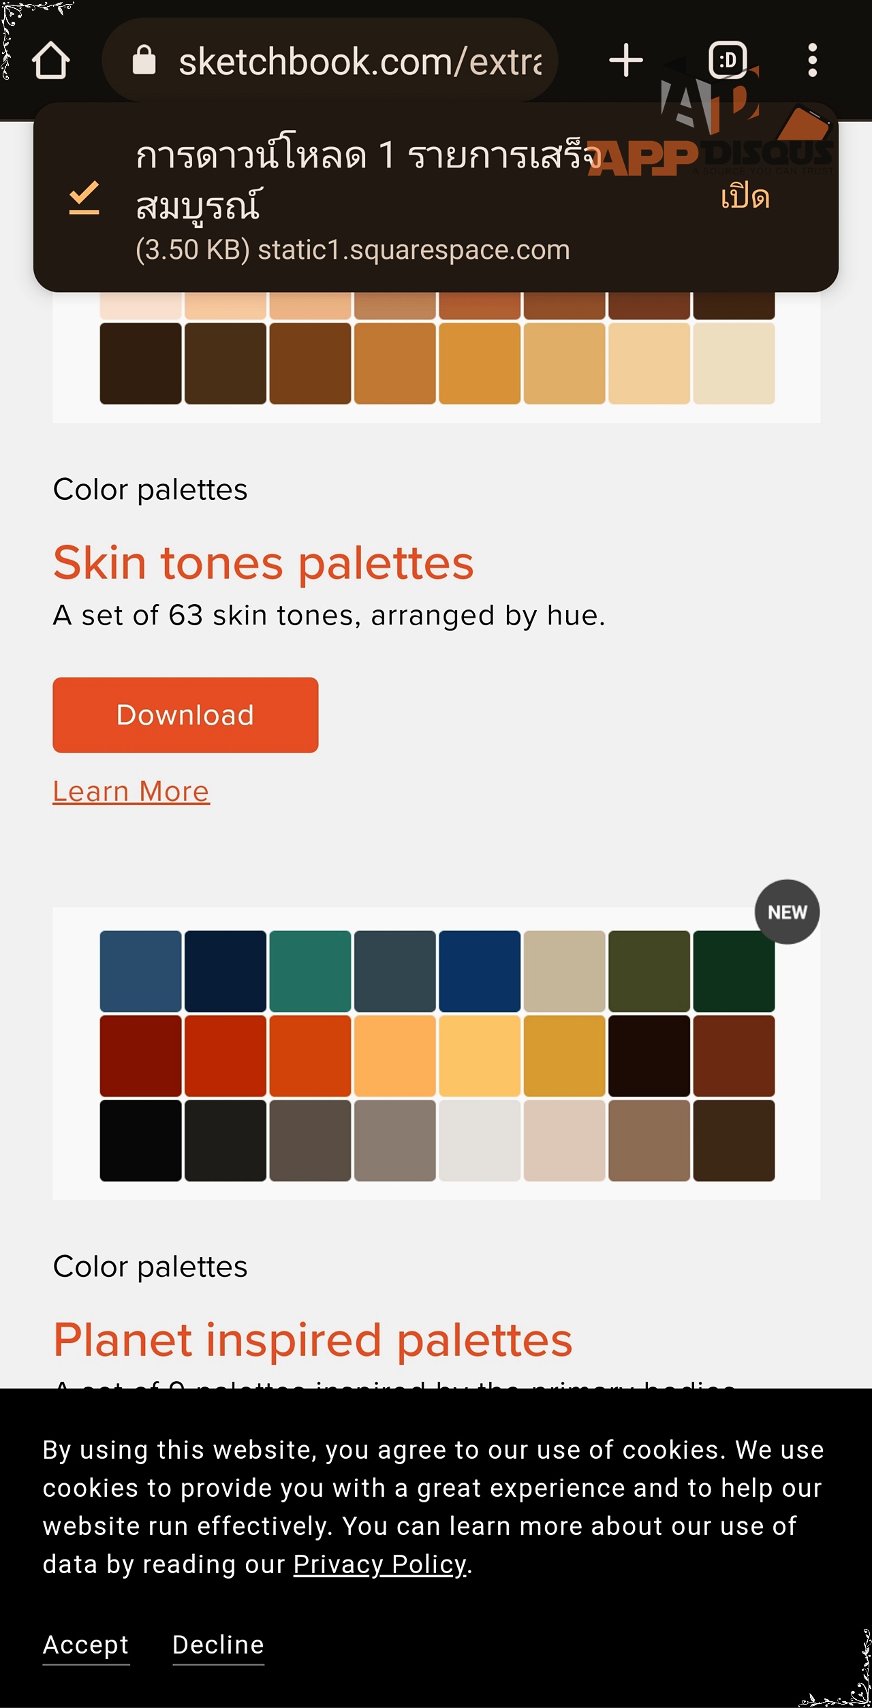
Task: Open the Skin tones palettes heading
Action: (263, 563)
